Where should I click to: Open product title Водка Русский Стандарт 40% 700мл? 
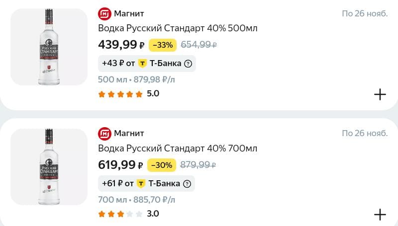click(x=178, y=149)
